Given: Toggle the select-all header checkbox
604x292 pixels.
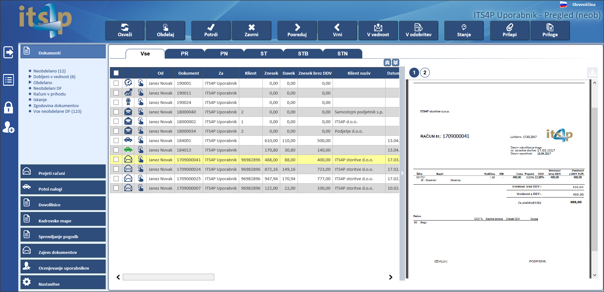Looking at the screenshot, I should [x=116, y=73].
